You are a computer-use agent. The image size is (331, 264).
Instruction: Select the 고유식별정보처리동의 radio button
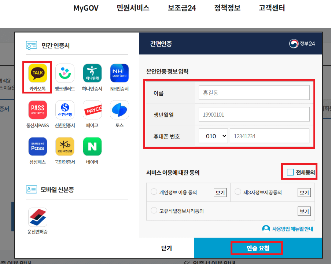tap(154, 210)
